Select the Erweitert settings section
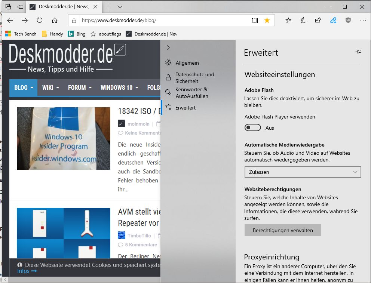The height and width of the screenshot is (283, 371). click(198, 108)
